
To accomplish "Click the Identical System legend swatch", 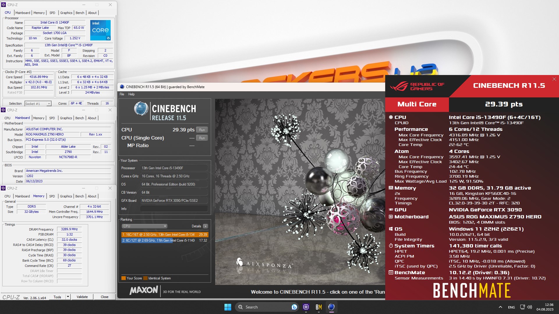I will tap(145, 278).
